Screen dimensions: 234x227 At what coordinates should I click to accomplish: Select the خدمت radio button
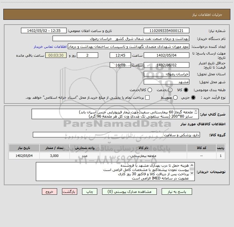click(170, 90)
